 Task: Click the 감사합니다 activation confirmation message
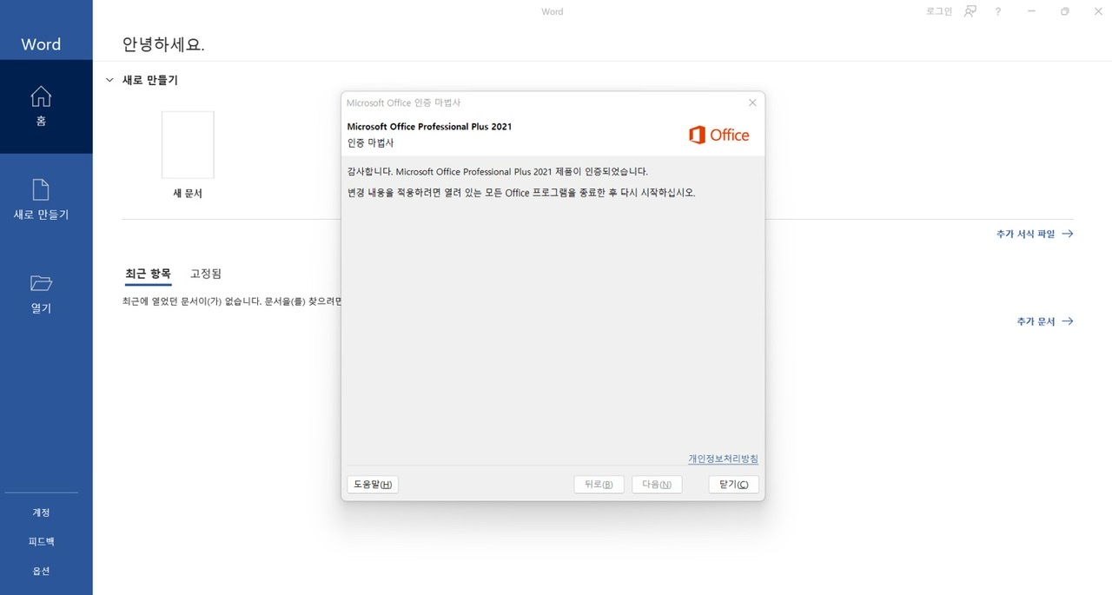tap(497, 172)
